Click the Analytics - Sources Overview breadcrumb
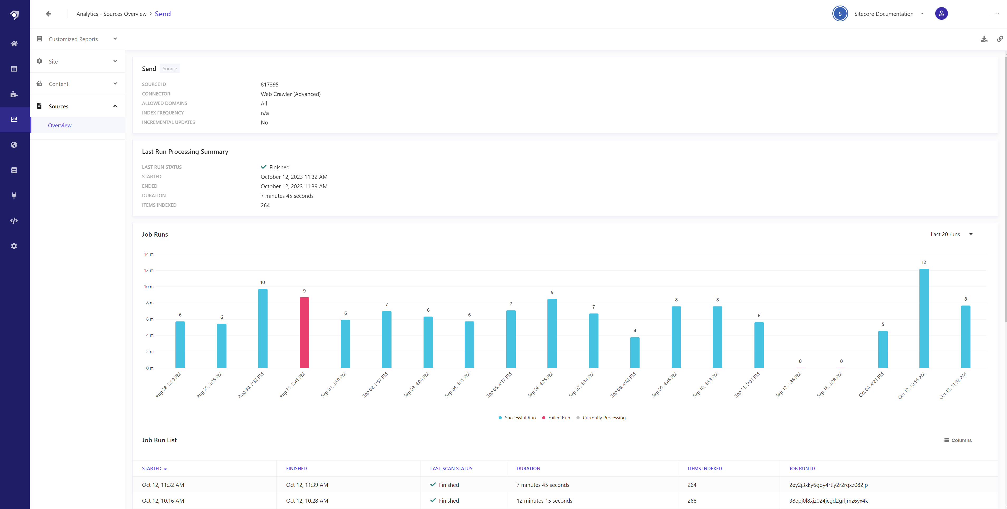Image resolution: width=1007 pixels, height=509 pixels. [x=111, y=14]
